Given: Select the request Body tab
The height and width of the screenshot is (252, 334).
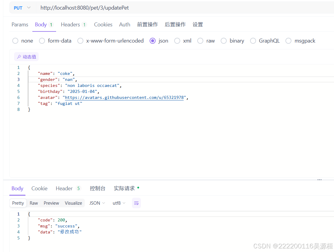Looking at the screenshot, I should click(x=44, y=25).
